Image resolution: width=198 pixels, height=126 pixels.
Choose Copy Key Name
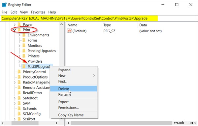[74, 115]
